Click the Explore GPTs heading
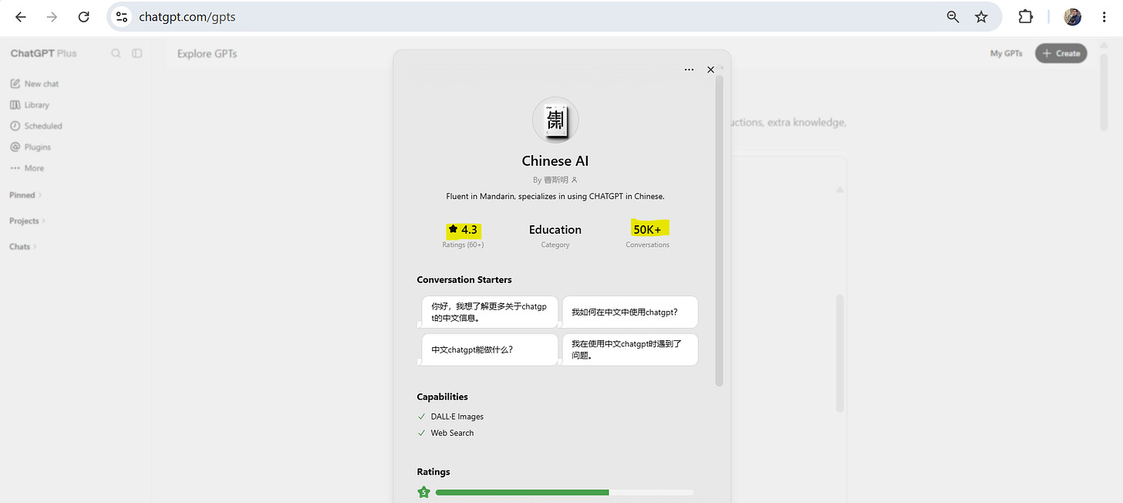This screenshot has height=503, width=1123. point(207,53)
